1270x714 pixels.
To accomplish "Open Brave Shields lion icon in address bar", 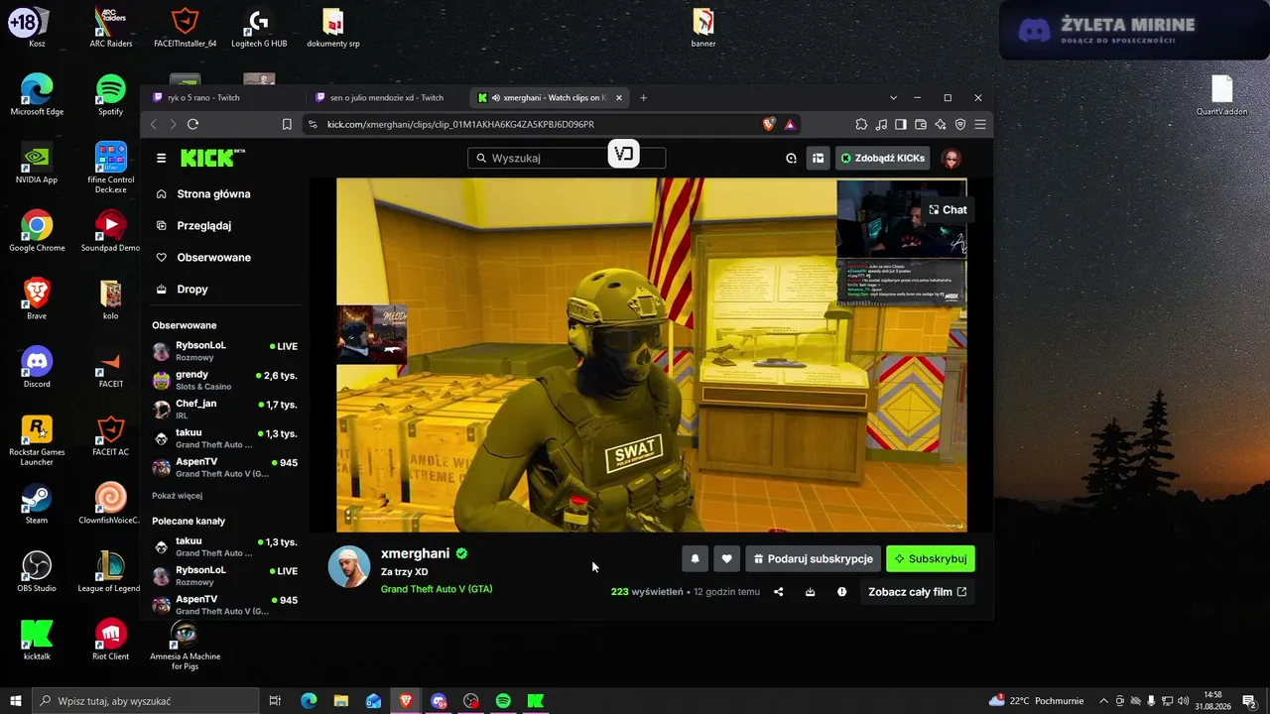I will pyautogui.click(x=769, y=124).
